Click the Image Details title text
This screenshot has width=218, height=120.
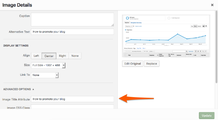pyautogui.click(x=17, y=5)
